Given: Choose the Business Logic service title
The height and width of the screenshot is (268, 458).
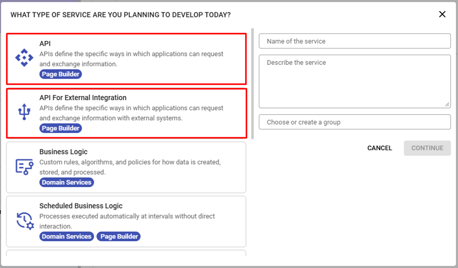Looking at the screenshot, I should coord(63,152).
